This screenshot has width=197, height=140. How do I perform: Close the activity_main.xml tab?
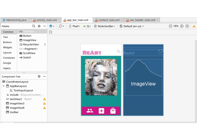click(x=59, y=20)
